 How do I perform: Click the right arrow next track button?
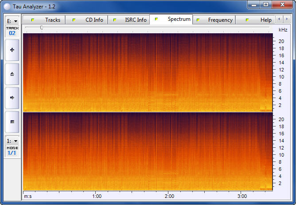(12, 98)
